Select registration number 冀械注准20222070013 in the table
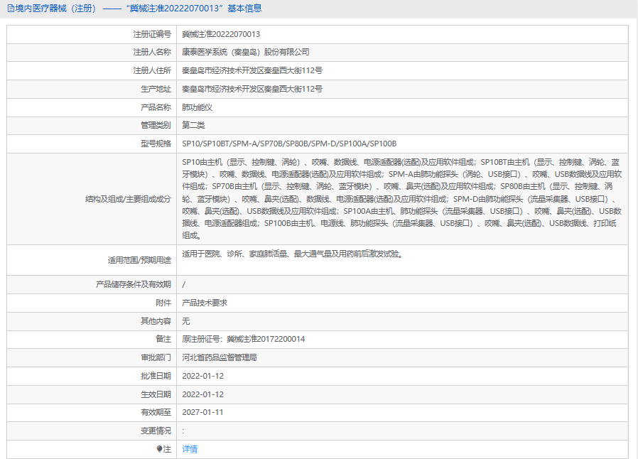The height and width of the screenshot is (459, 638). (221, 34)
